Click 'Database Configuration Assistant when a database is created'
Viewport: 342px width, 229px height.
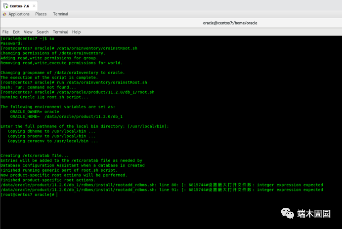tap(73, 165)
